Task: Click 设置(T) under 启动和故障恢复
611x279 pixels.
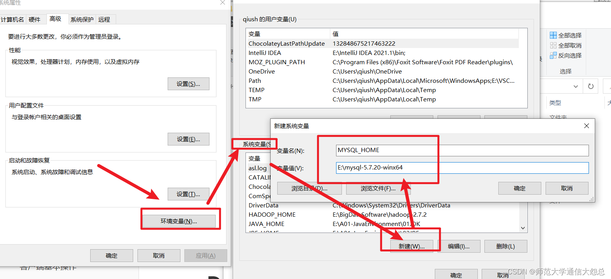Action: [x=189, y=194]
